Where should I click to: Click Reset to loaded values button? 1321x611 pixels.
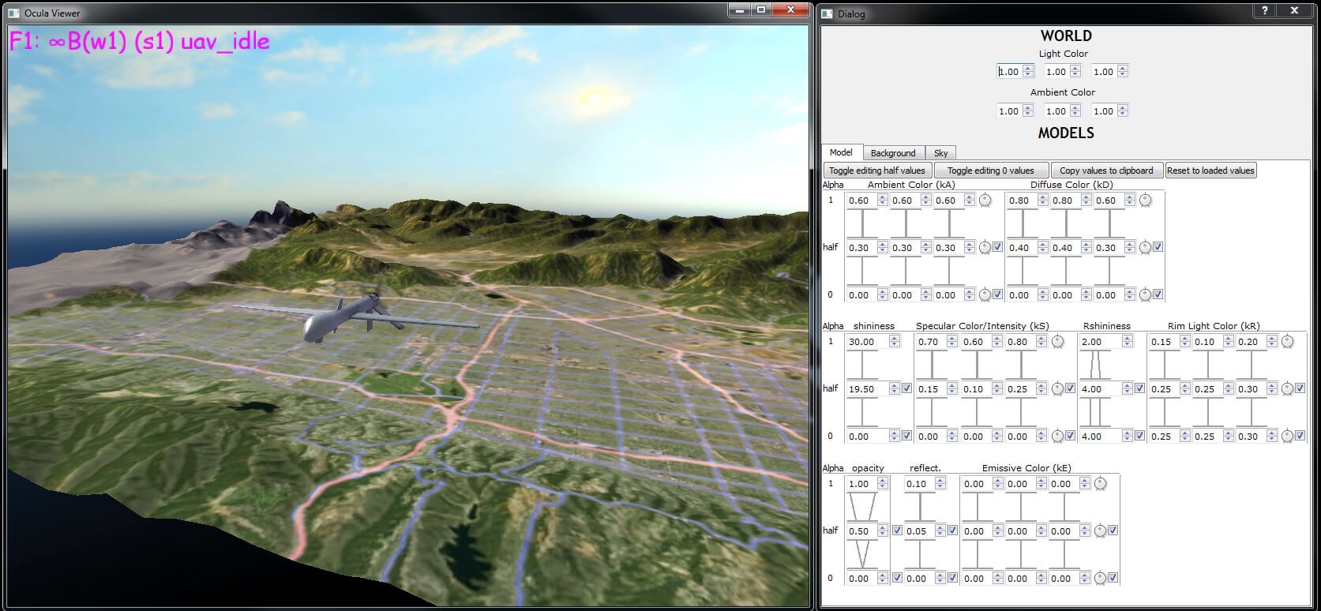click(1210, 171)
